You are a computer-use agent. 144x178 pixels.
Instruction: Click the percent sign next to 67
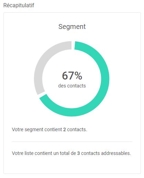click(x=78, y=75)
